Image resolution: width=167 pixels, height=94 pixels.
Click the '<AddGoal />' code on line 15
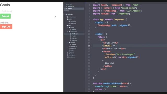click(x=109, y=46)
